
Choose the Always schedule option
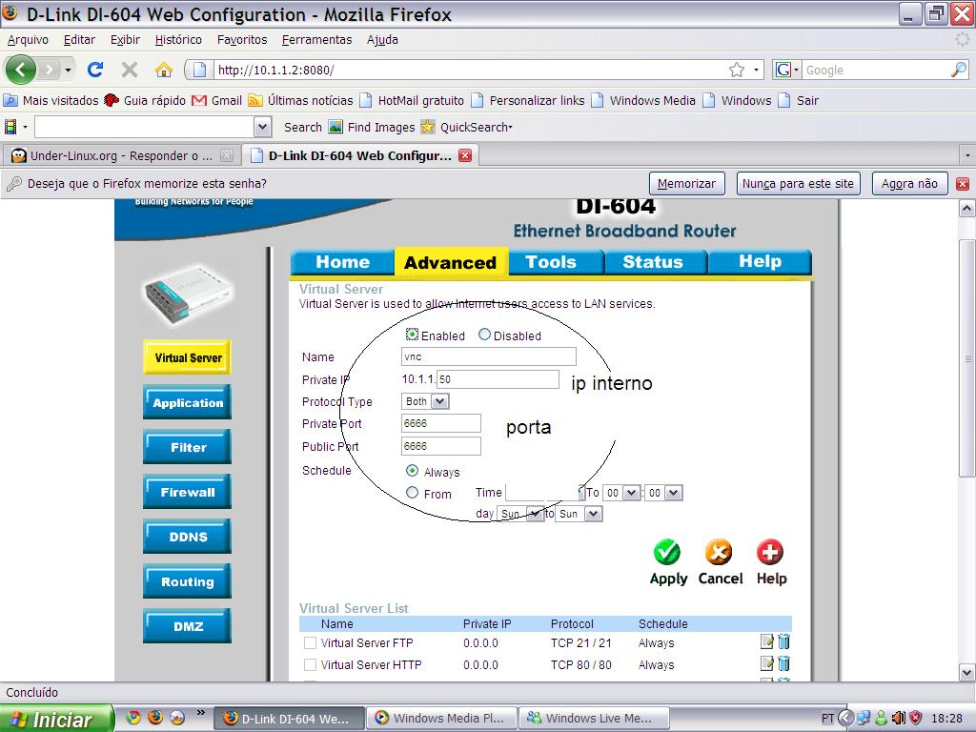412,470
